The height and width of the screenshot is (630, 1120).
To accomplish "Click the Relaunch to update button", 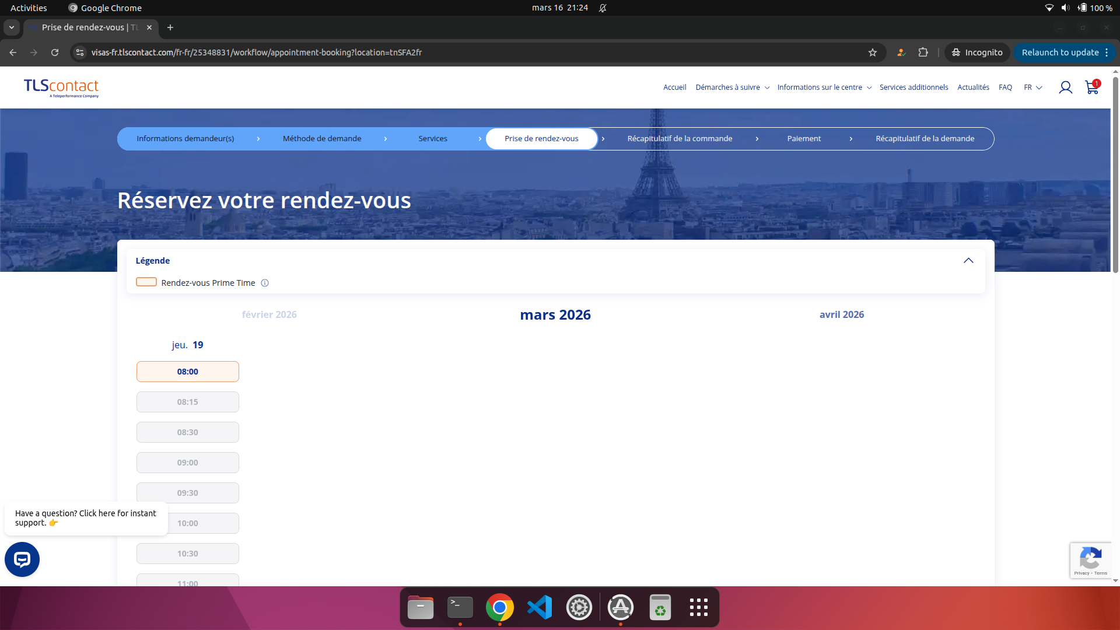I will tap(1059, 52).
